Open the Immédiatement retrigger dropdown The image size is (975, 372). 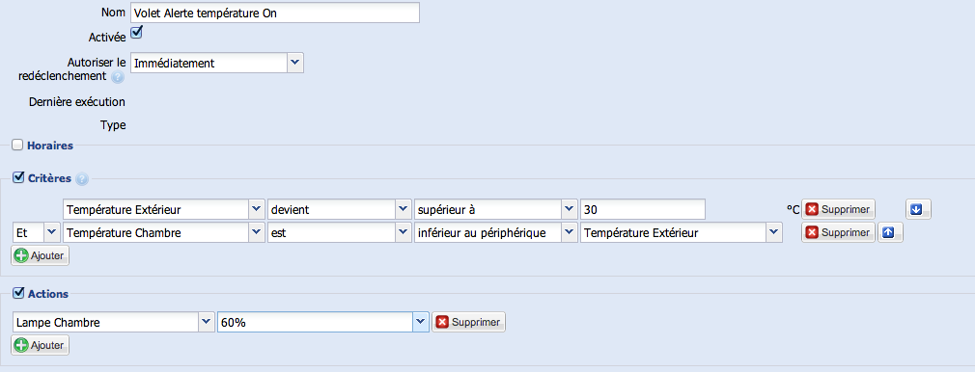217,63
